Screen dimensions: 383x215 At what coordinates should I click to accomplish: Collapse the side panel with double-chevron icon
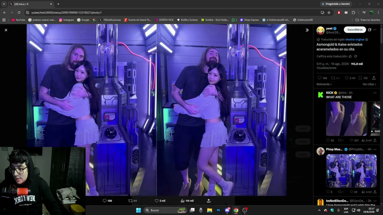tap(307, 30)
